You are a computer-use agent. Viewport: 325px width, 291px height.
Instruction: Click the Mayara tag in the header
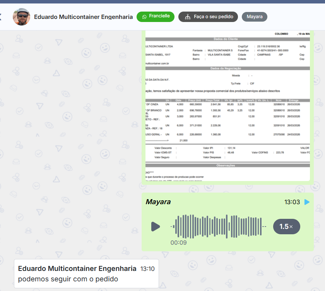point(254,17)
